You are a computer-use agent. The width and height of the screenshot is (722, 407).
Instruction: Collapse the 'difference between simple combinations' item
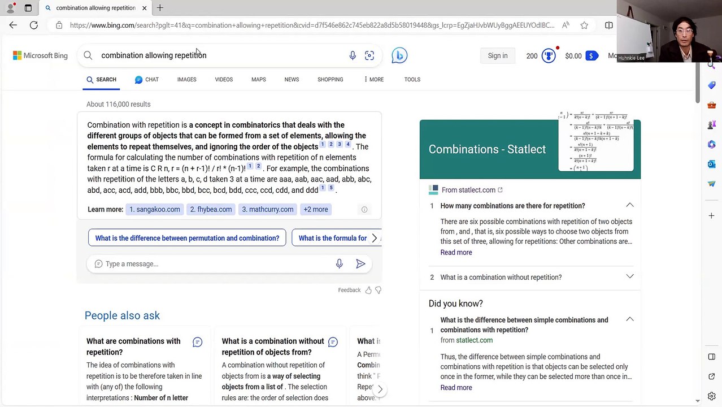click(630, 319)
